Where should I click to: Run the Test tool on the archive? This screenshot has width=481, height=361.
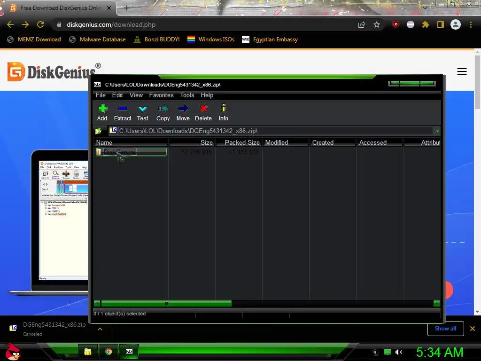pos(143,113)
